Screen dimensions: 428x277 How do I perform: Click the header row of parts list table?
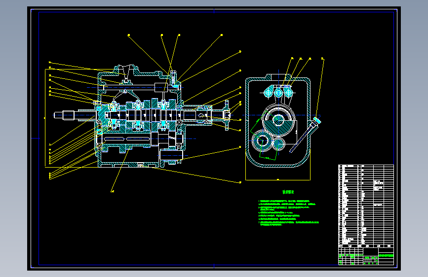(x=366, y=246)
